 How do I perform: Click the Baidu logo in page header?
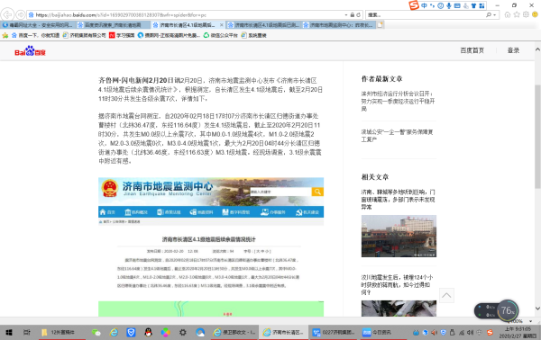[x=30, y=51]
